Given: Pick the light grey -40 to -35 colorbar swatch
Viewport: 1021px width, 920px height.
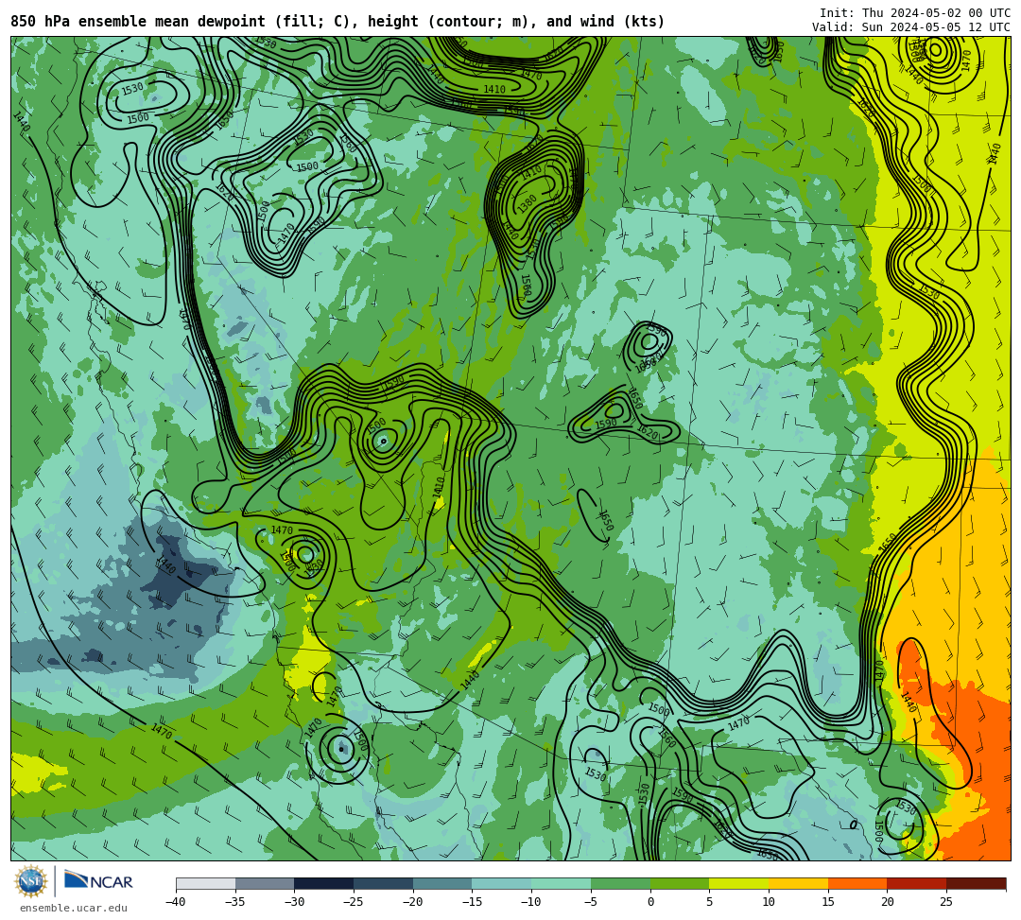Looking at the screenshot, I should click(x=206, y=883).
